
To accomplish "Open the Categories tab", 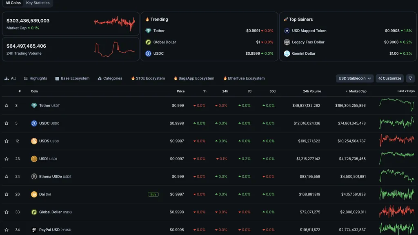I will pyautogui.click(x=110, y=78).
